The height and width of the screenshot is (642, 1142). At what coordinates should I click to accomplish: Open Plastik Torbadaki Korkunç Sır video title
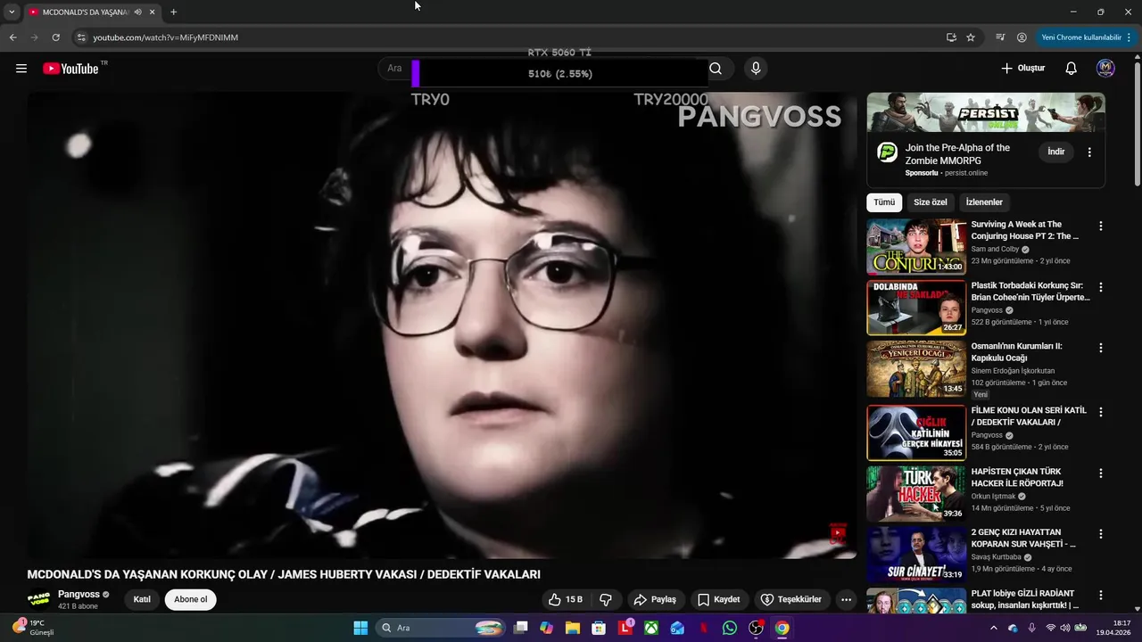1030,292
